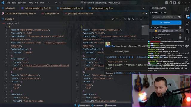Image resolution: width=191 pixels, height=107 pixels.
Task: Navigate back using the title bar arrow
Action: 56,3
